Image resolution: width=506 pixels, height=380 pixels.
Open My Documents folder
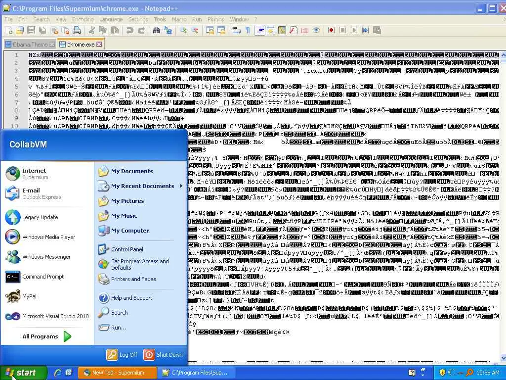coord(140,171)
